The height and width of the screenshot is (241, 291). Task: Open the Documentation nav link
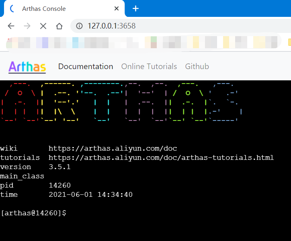tap(86, 66)
